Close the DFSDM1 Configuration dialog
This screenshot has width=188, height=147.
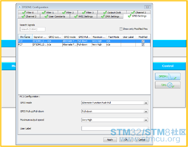147,7
